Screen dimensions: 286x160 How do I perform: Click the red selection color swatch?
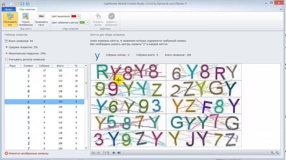74,16
